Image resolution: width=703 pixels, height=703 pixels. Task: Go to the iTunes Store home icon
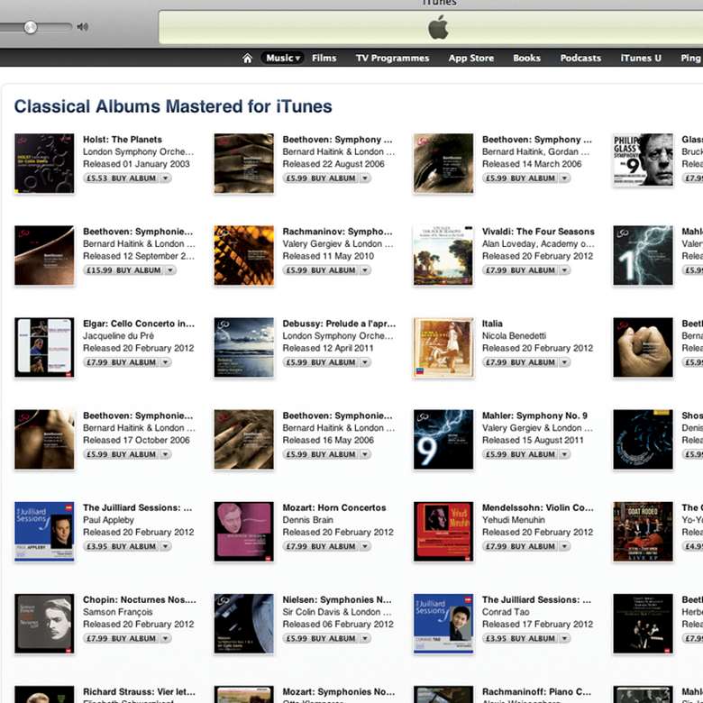click(247, 59)
